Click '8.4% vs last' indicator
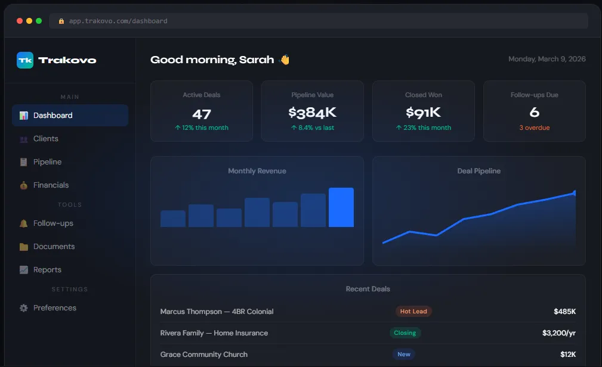The height and width of the screenshot is (367, 602). (x=313, y=127)
